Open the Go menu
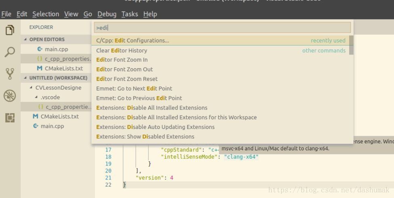The image size is (394, 198). [x=88, y=14]
